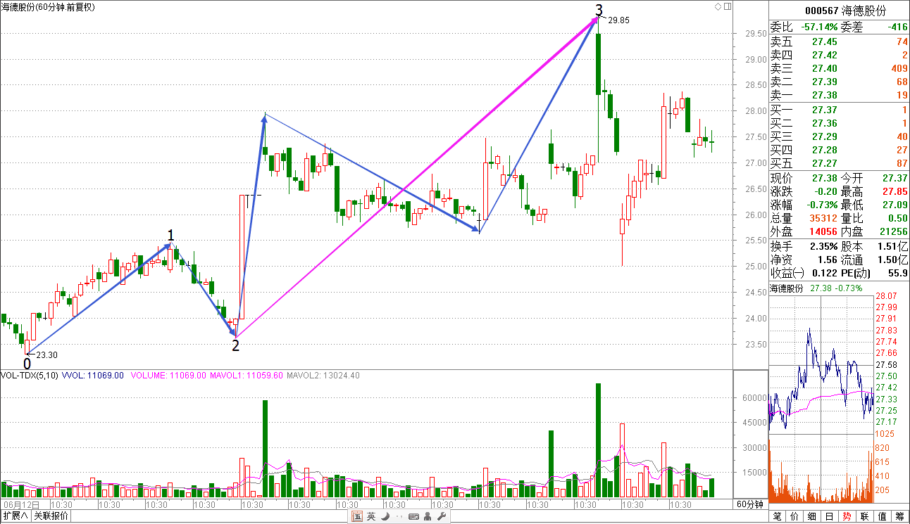The image size is (910, 524).
Task: Click the MAVOL1: 11059.60 label
Action: (247, 376)
